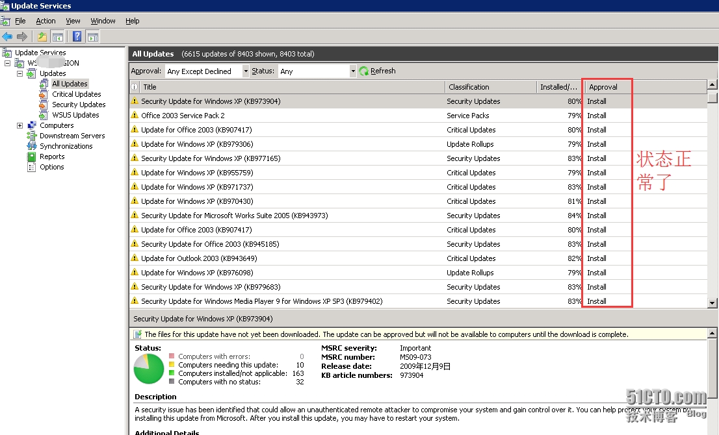The image size is (719, 435).
Task: Sort by the Installed/Not Applicable column header
Action: (x=560, y=87)
